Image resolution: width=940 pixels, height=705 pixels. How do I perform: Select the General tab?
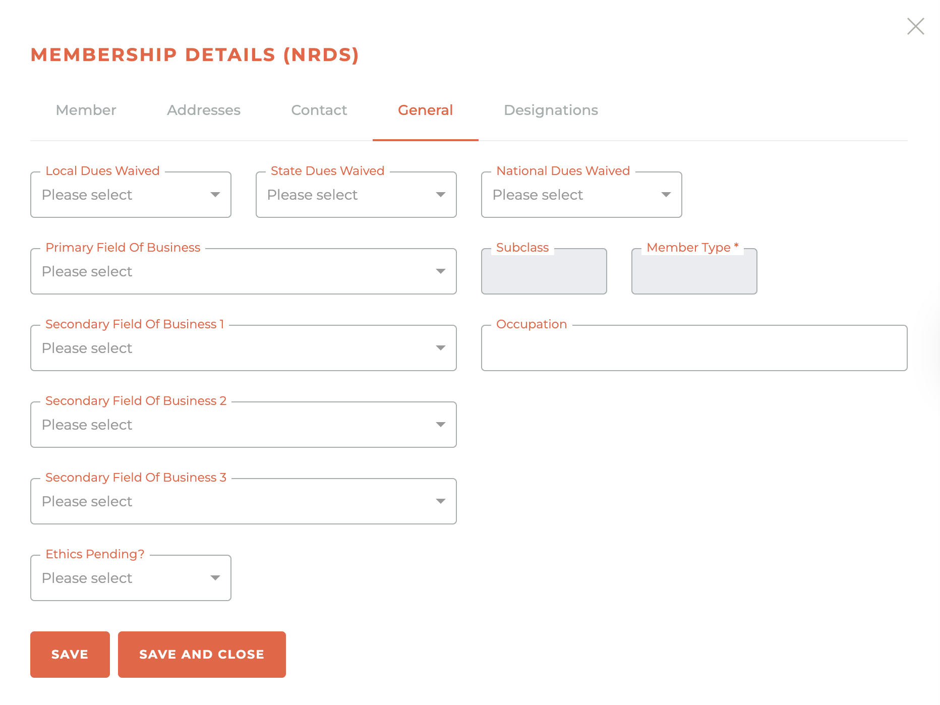coord(425,110)
